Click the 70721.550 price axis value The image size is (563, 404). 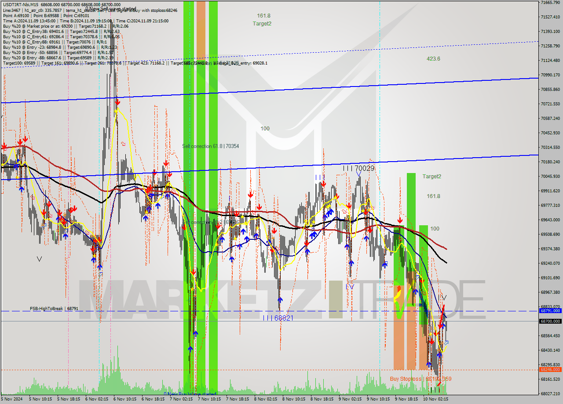(x=550, y=104)
